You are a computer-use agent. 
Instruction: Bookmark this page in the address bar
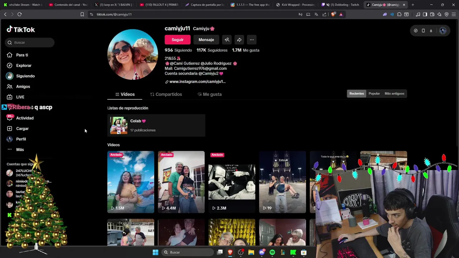(x=82, y=14)
